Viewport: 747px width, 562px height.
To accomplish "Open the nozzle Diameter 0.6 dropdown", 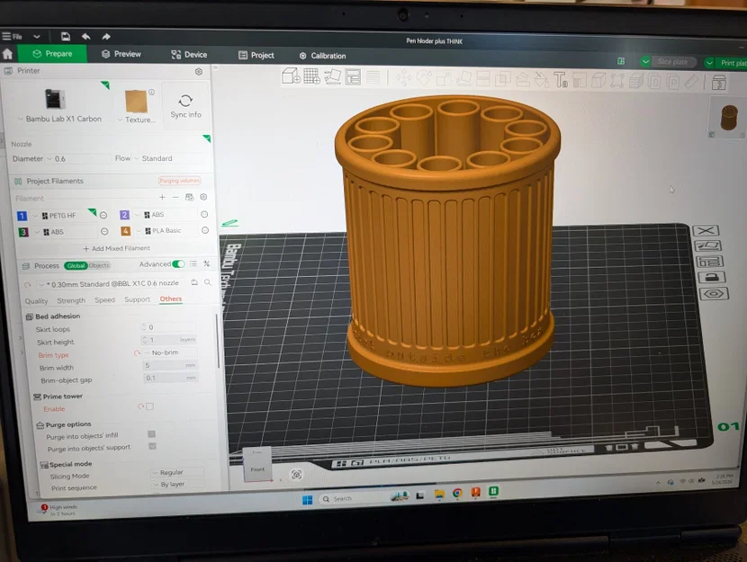I will [78, 158].
